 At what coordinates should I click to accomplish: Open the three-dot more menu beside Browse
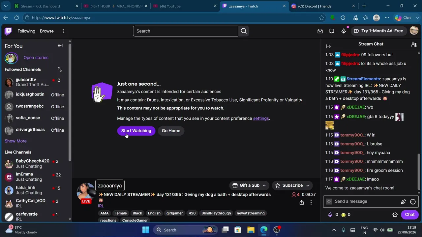point(63,31)
